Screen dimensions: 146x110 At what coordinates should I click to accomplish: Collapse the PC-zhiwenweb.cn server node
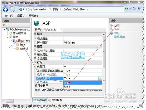tap(4, 29)
